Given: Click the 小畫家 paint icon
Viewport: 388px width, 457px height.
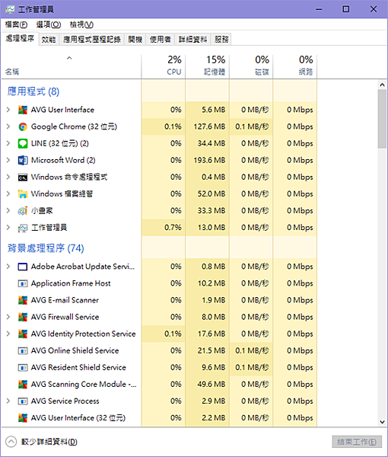Looking at the screenshot, I should click(x=23, y=211).
